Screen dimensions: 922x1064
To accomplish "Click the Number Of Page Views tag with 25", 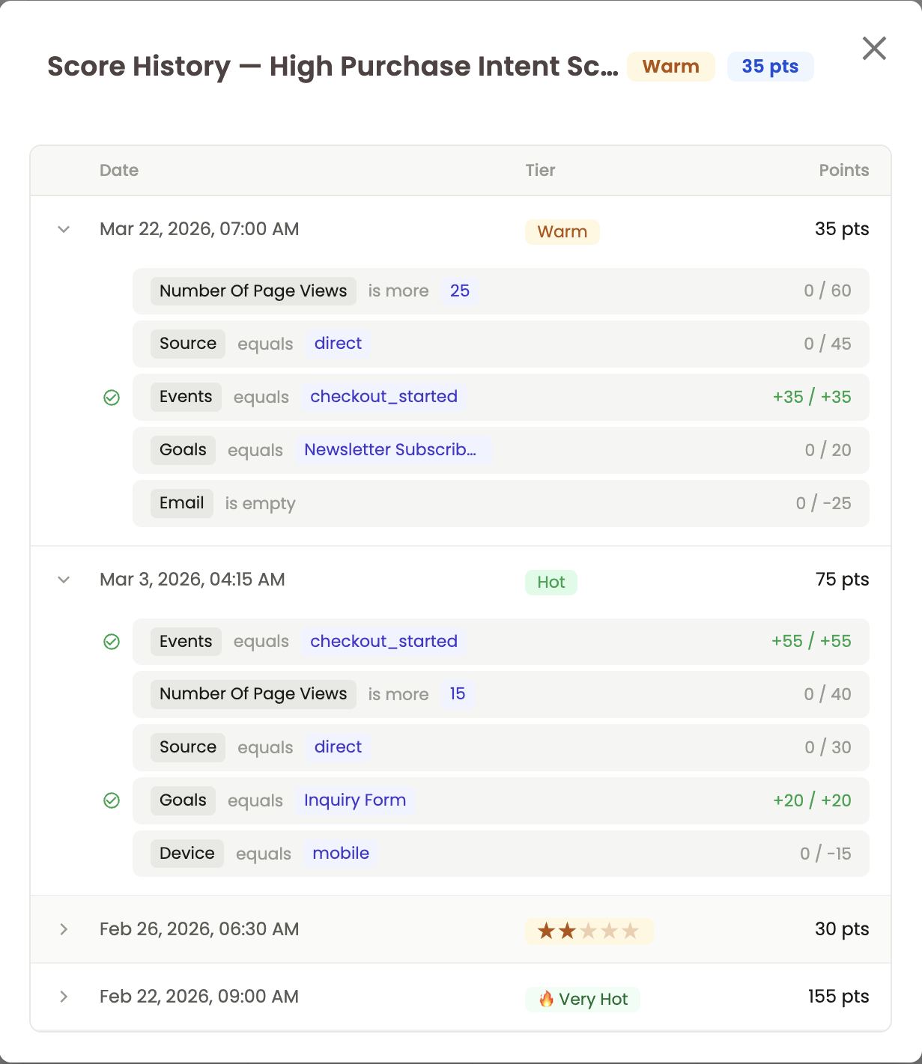I will pyautogui.click(x=253, y=291).
